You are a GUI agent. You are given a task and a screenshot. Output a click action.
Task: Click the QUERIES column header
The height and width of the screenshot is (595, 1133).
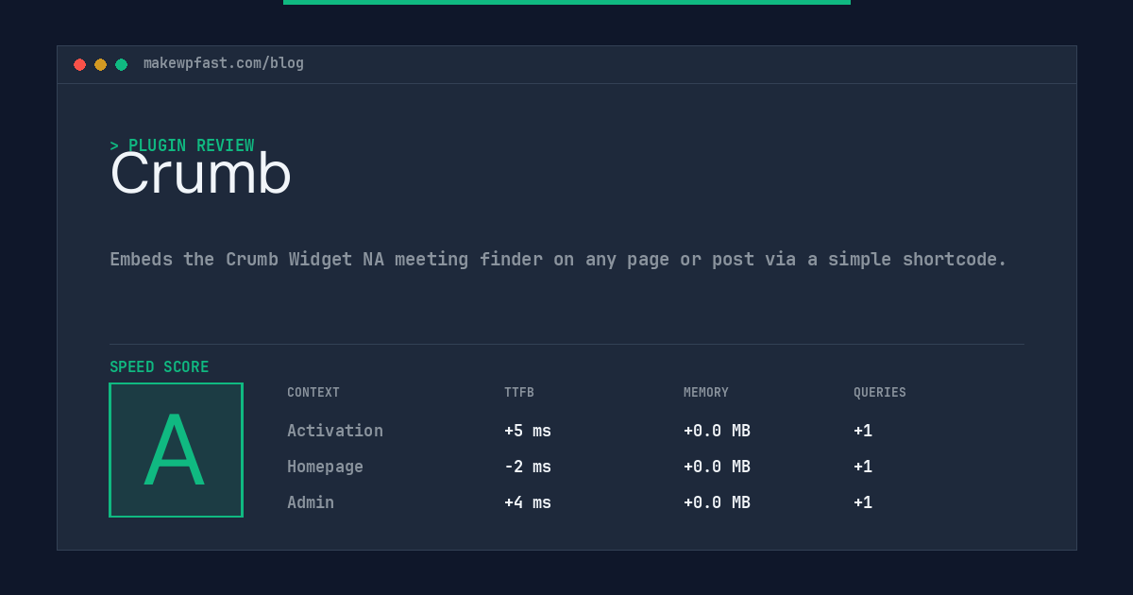coord(880,392)
